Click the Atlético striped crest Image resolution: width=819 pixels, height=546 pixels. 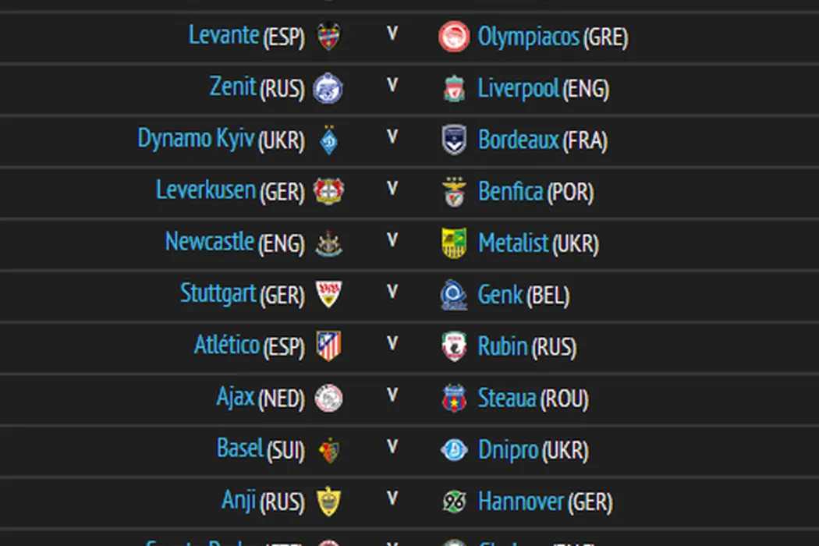[328, 346]
